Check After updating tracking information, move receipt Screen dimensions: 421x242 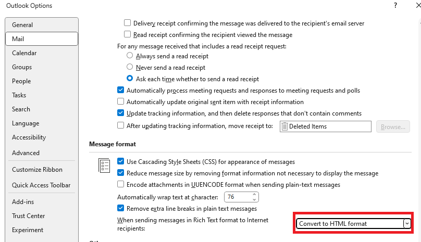120,125
